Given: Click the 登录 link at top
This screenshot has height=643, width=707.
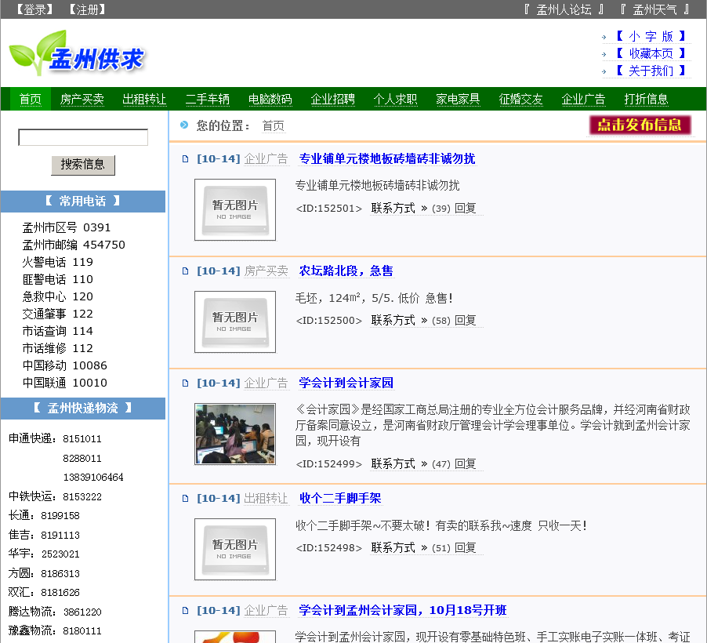Looking at the screenshot, I should (x=34, y=9).
